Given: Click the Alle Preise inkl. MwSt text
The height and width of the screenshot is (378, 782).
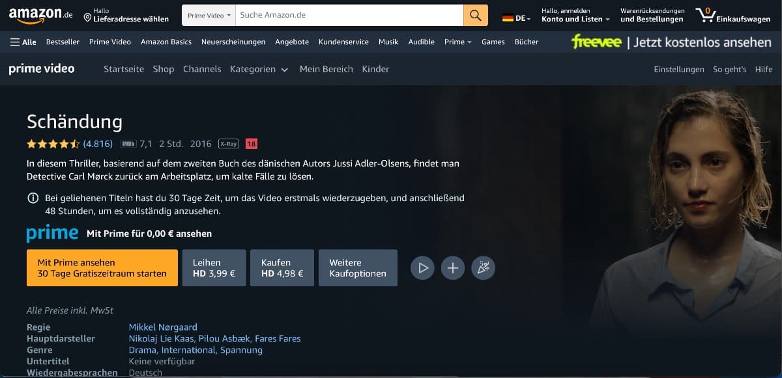Looking at the screenshot, I should [70, 310].
